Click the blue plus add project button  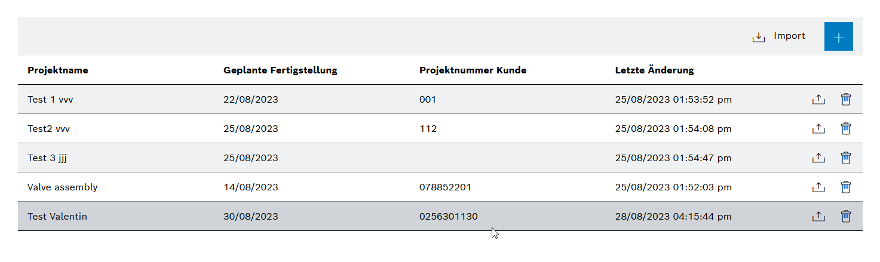tap(838, 36)
